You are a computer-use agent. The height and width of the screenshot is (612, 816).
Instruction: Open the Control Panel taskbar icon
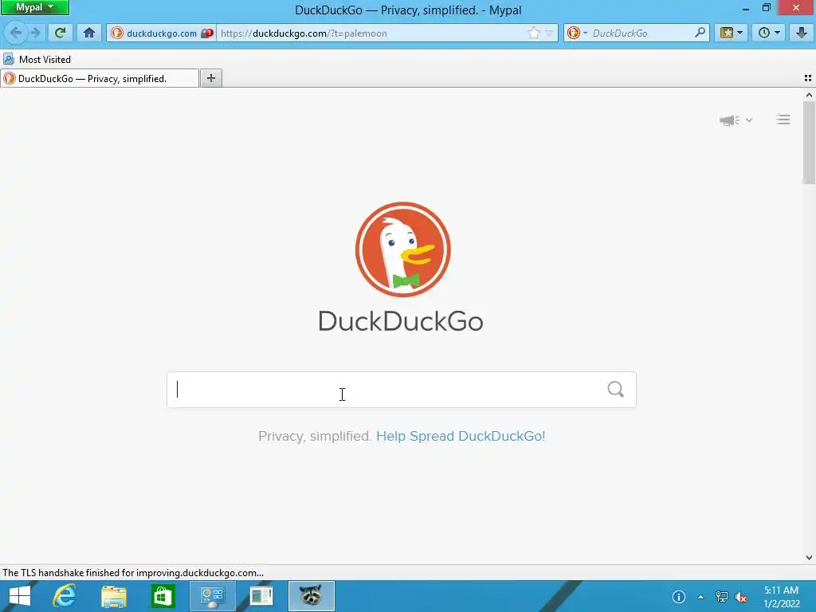(x=212, y=596)
